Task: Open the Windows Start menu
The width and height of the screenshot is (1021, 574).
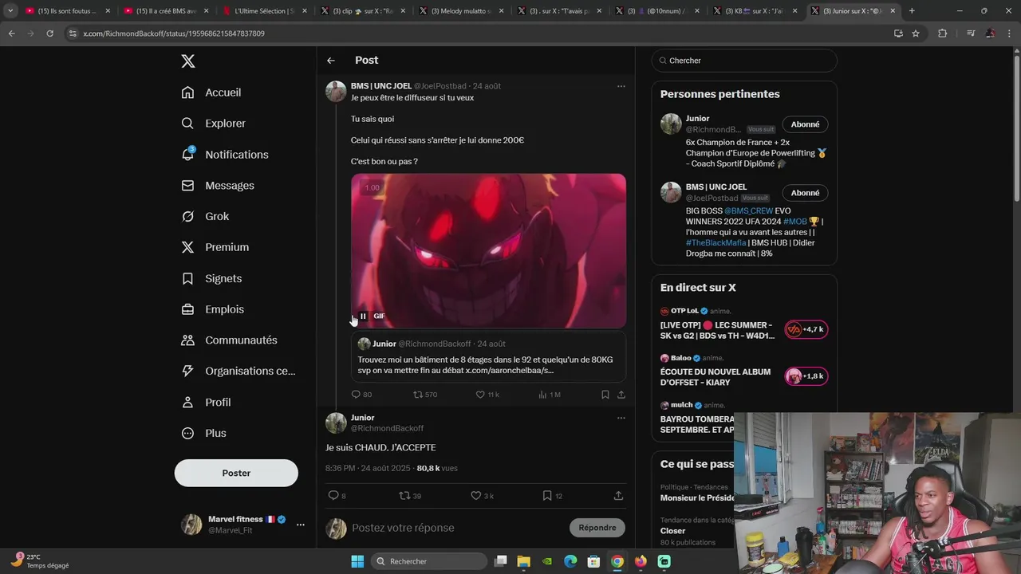Action: (x=357, y=561)
